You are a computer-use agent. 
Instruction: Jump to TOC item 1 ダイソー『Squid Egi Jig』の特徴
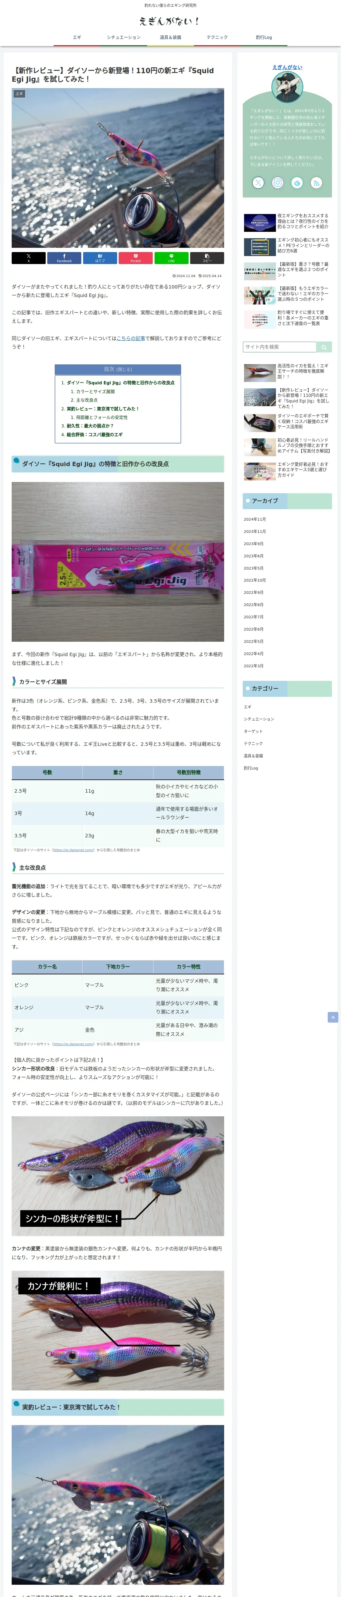click(121, 382)
